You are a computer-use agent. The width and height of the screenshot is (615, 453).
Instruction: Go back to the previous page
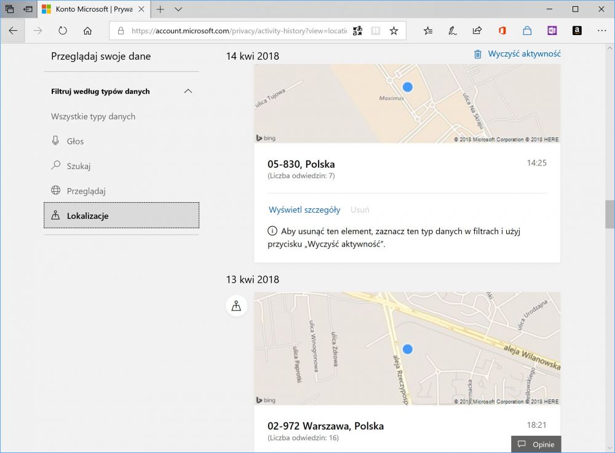pyautogui.click(x=13, y=31)
